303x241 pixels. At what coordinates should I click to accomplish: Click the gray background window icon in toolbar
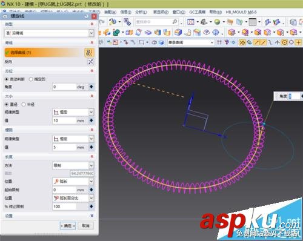pyautogui.click(x=252, y=22)
